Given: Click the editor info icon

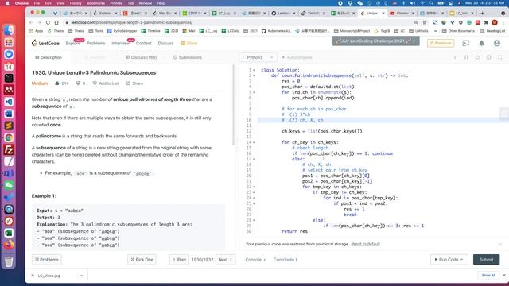Looking at the screenshot, I should pyautogui.click(x=455, y=57).
